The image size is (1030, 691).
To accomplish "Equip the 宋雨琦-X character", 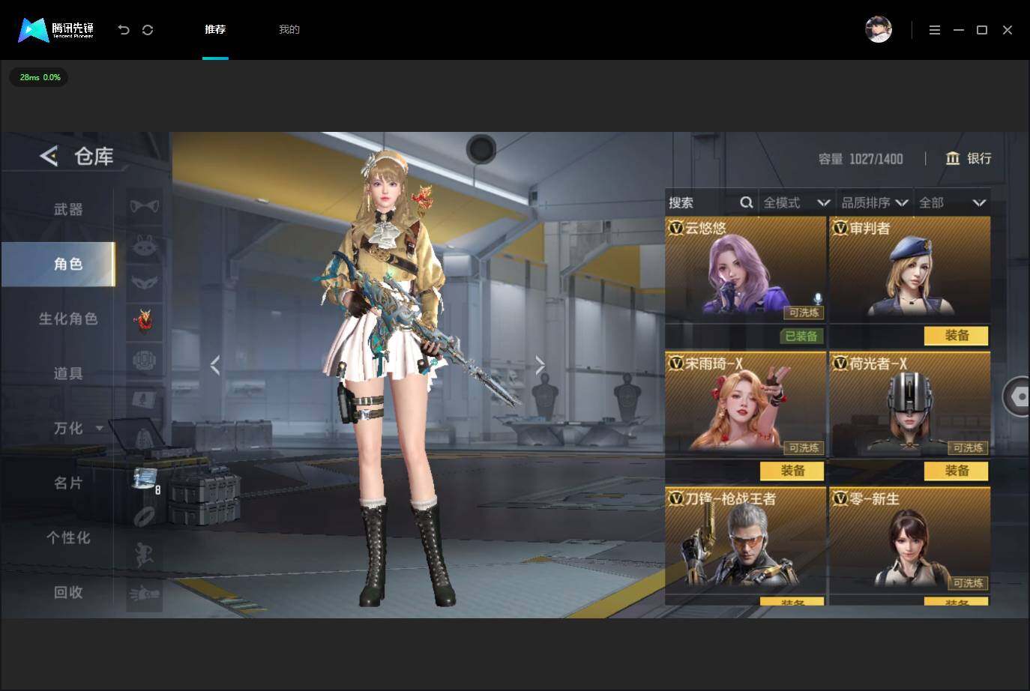I will click(x=792, y=471).
